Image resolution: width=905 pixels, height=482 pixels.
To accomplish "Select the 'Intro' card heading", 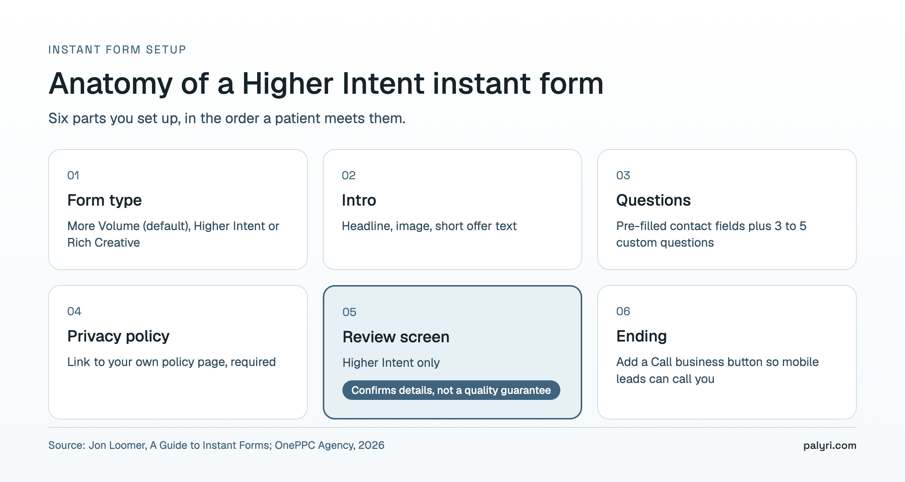I will [x=359, y=200].
